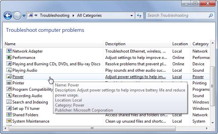Click the vertical scrollbar up arrow
The image size is (218, 134).
[x=213, y=43]
